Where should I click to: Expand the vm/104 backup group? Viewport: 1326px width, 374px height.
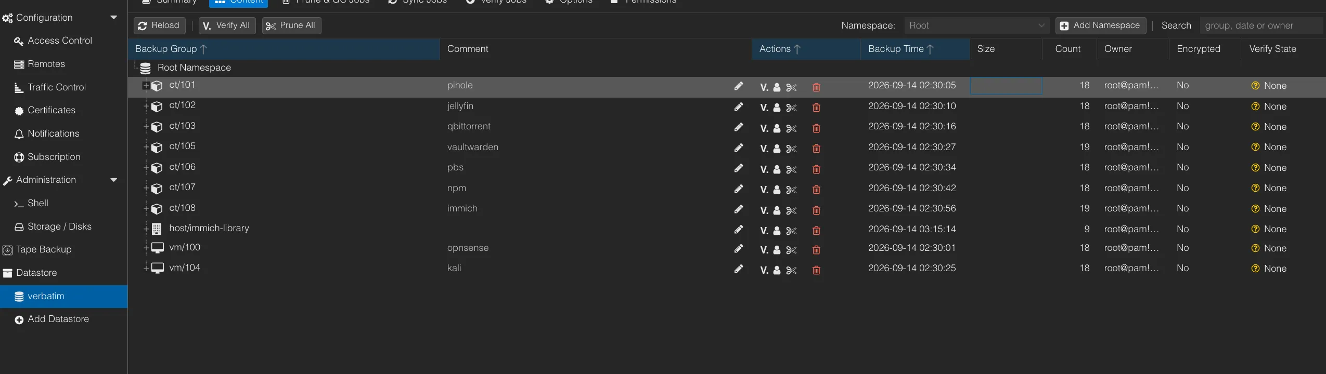(146, 268)
